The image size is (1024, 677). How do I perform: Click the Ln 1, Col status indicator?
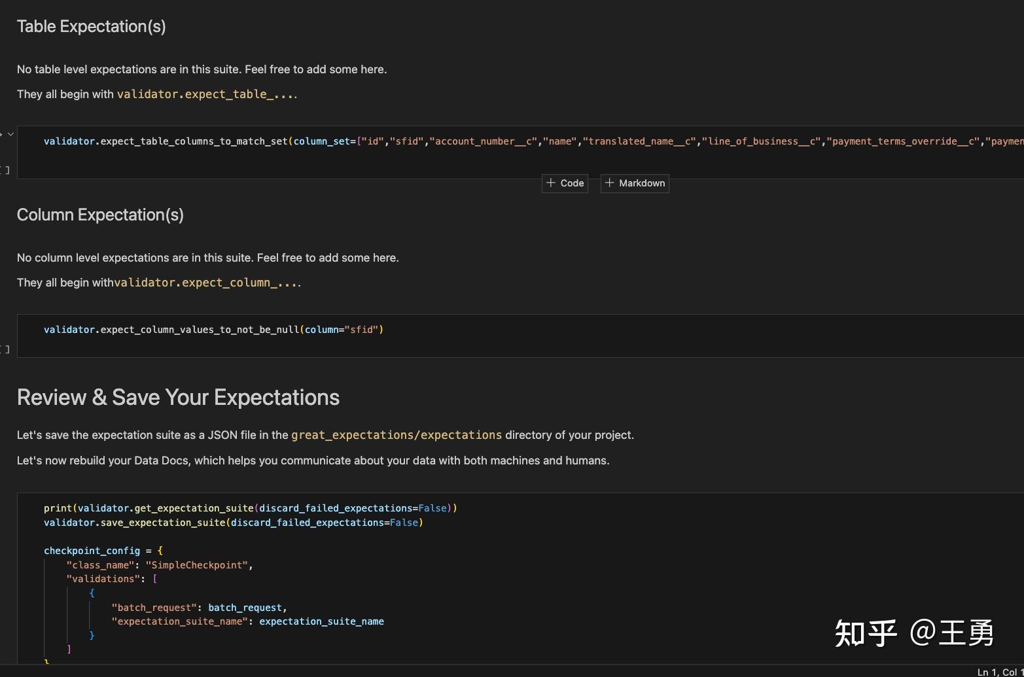[x=999, y=672]
